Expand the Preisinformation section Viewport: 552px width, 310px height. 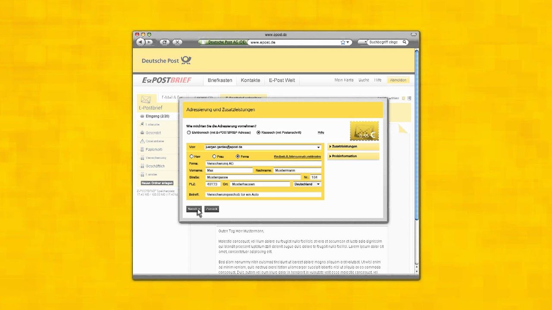[x=353, y=156]
